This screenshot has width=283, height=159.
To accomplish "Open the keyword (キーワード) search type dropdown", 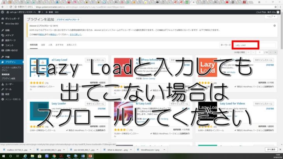I will (225, 45).
